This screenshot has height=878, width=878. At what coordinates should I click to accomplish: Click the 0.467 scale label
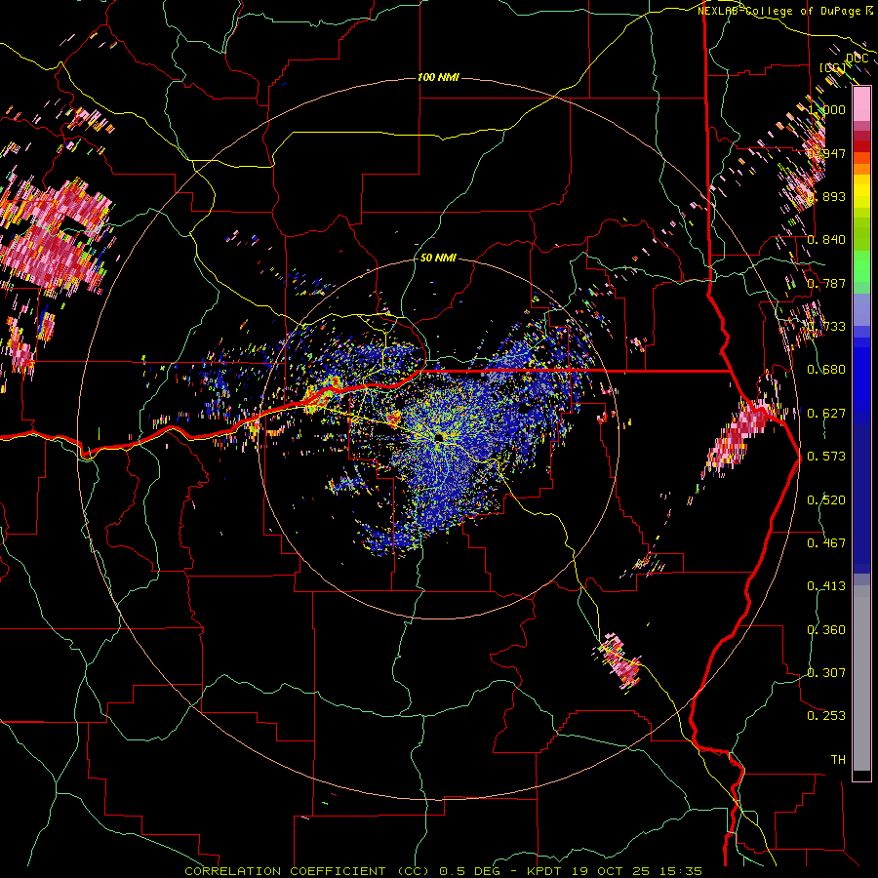827,543
